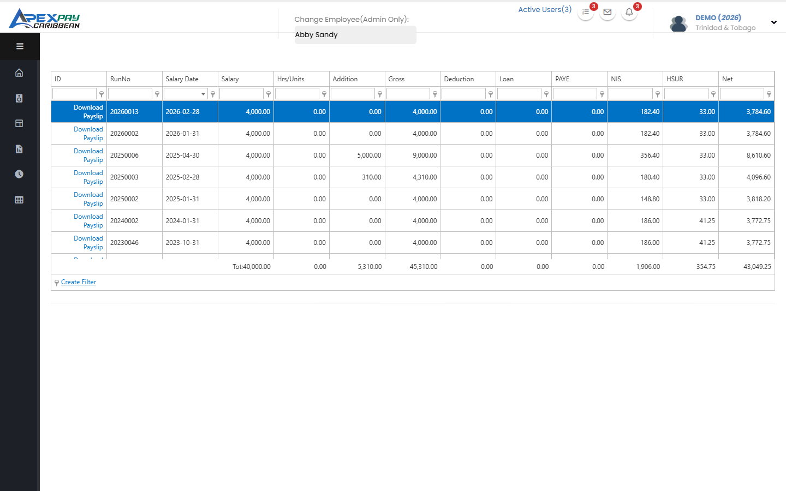Expand the DEMO user account menu
This screenshot has width=786, height=491.
click(x=774, y=22)
